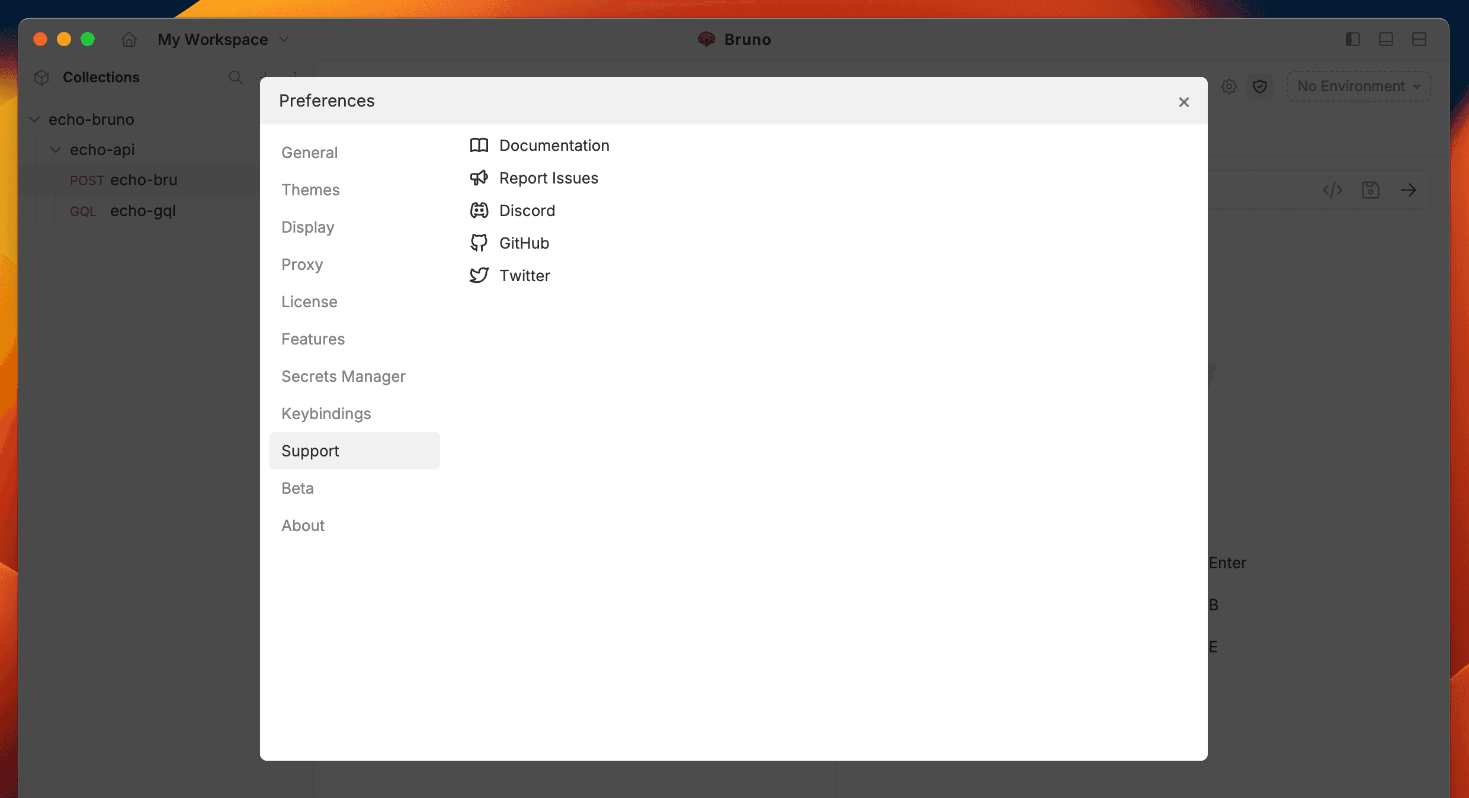Toggle the left sidebar layout icon
1469x798 pixels.
1352,40
